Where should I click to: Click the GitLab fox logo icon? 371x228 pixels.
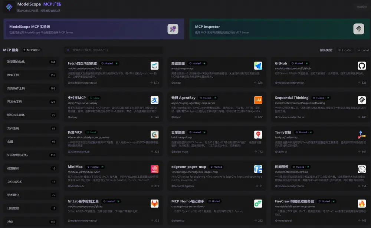click(154, 204)
